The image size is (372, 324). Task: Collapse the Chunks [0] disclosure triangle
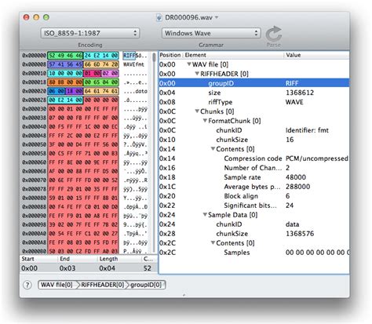point(197,111)
